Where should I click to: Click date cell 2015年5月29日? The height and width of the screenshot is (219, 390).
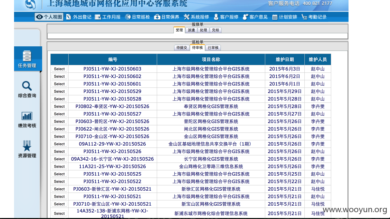[285, 91]
